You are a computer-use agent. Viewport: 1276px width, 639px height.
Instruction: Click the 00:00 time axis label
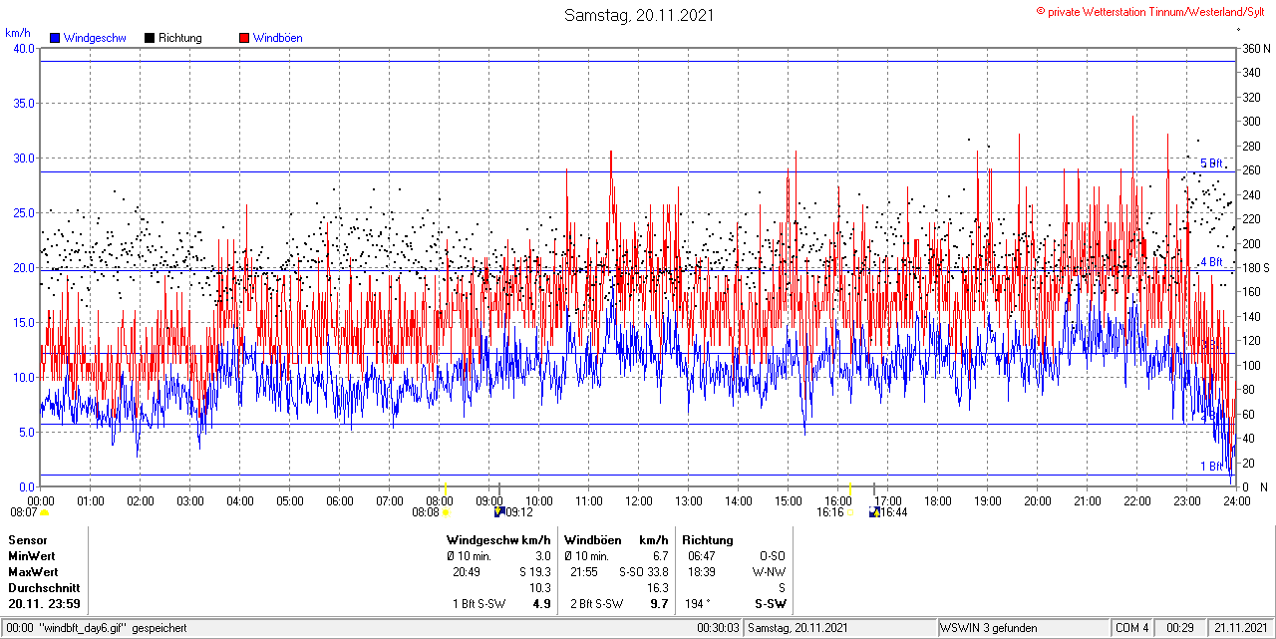click(x=41, y=500)
